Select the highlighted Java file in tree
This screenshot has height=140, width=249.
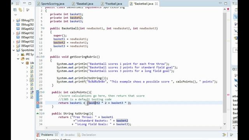[32, 80]
